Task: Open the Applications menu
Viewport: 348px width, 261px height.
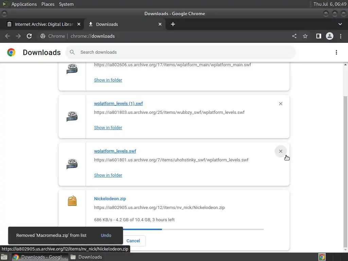Action: tap(24, 4)
